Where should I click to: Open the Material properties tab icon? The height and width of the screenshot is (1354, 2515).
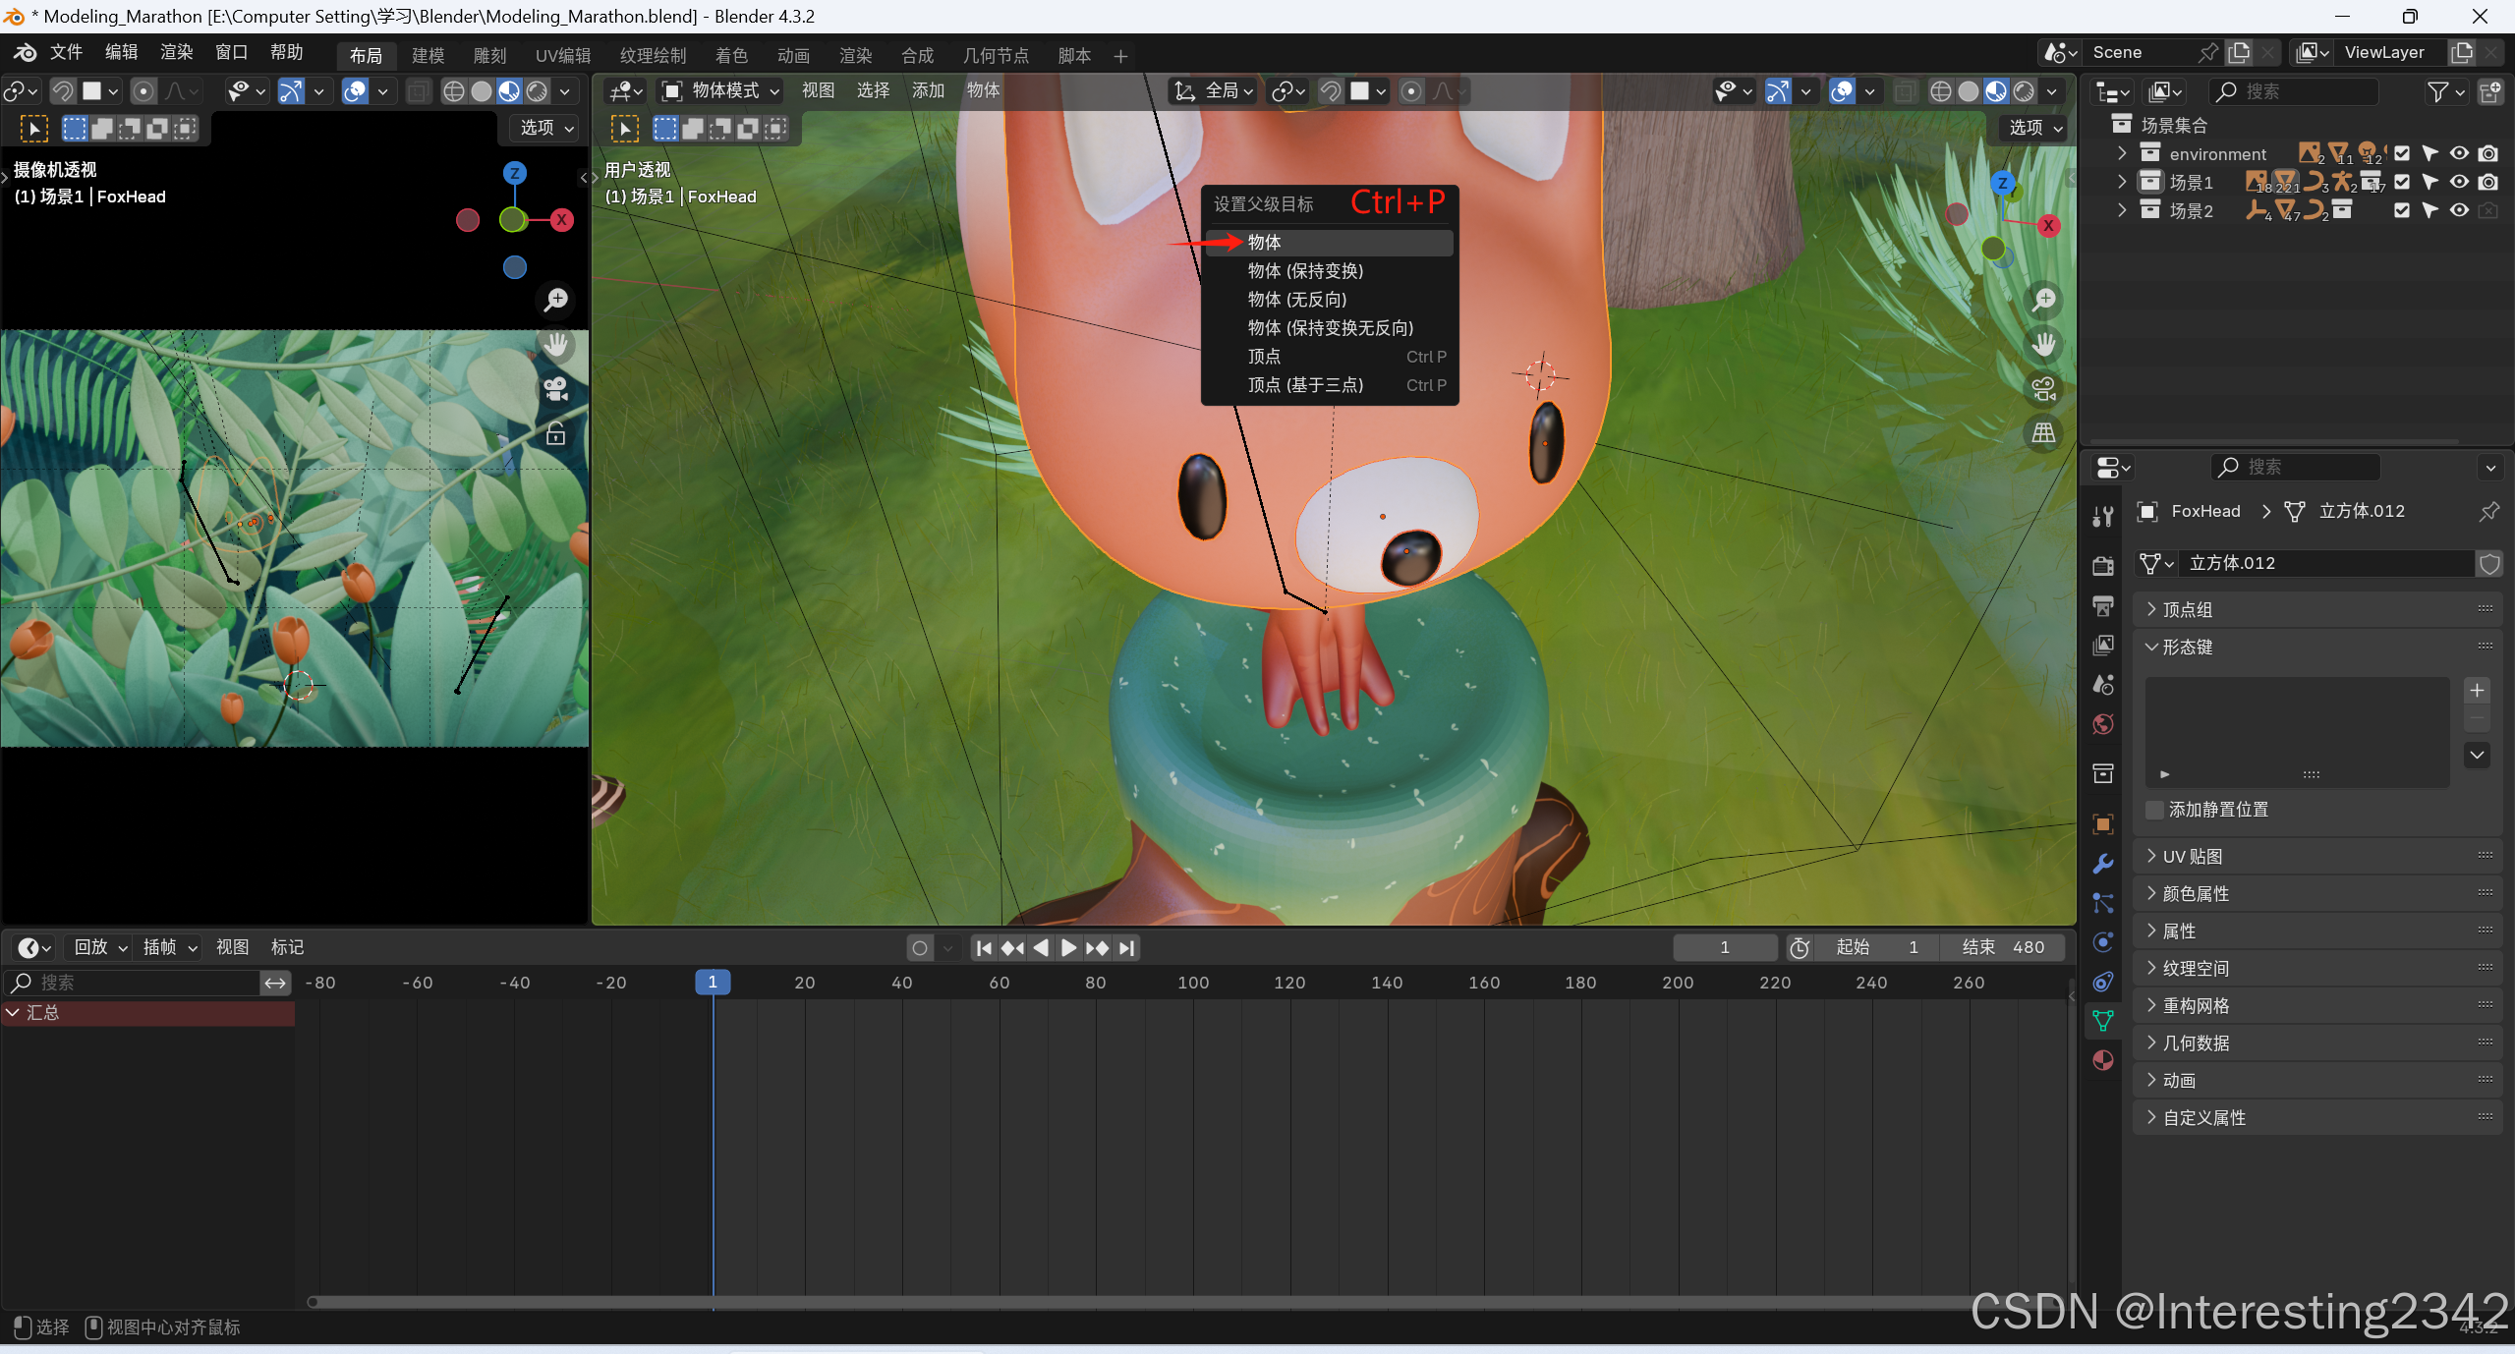2102,1061
